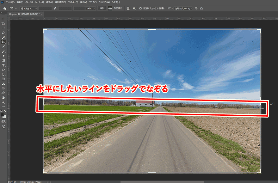278x183 pixels.
Task: Click the 消去 (Clear) button
Action: click(101, 9)
